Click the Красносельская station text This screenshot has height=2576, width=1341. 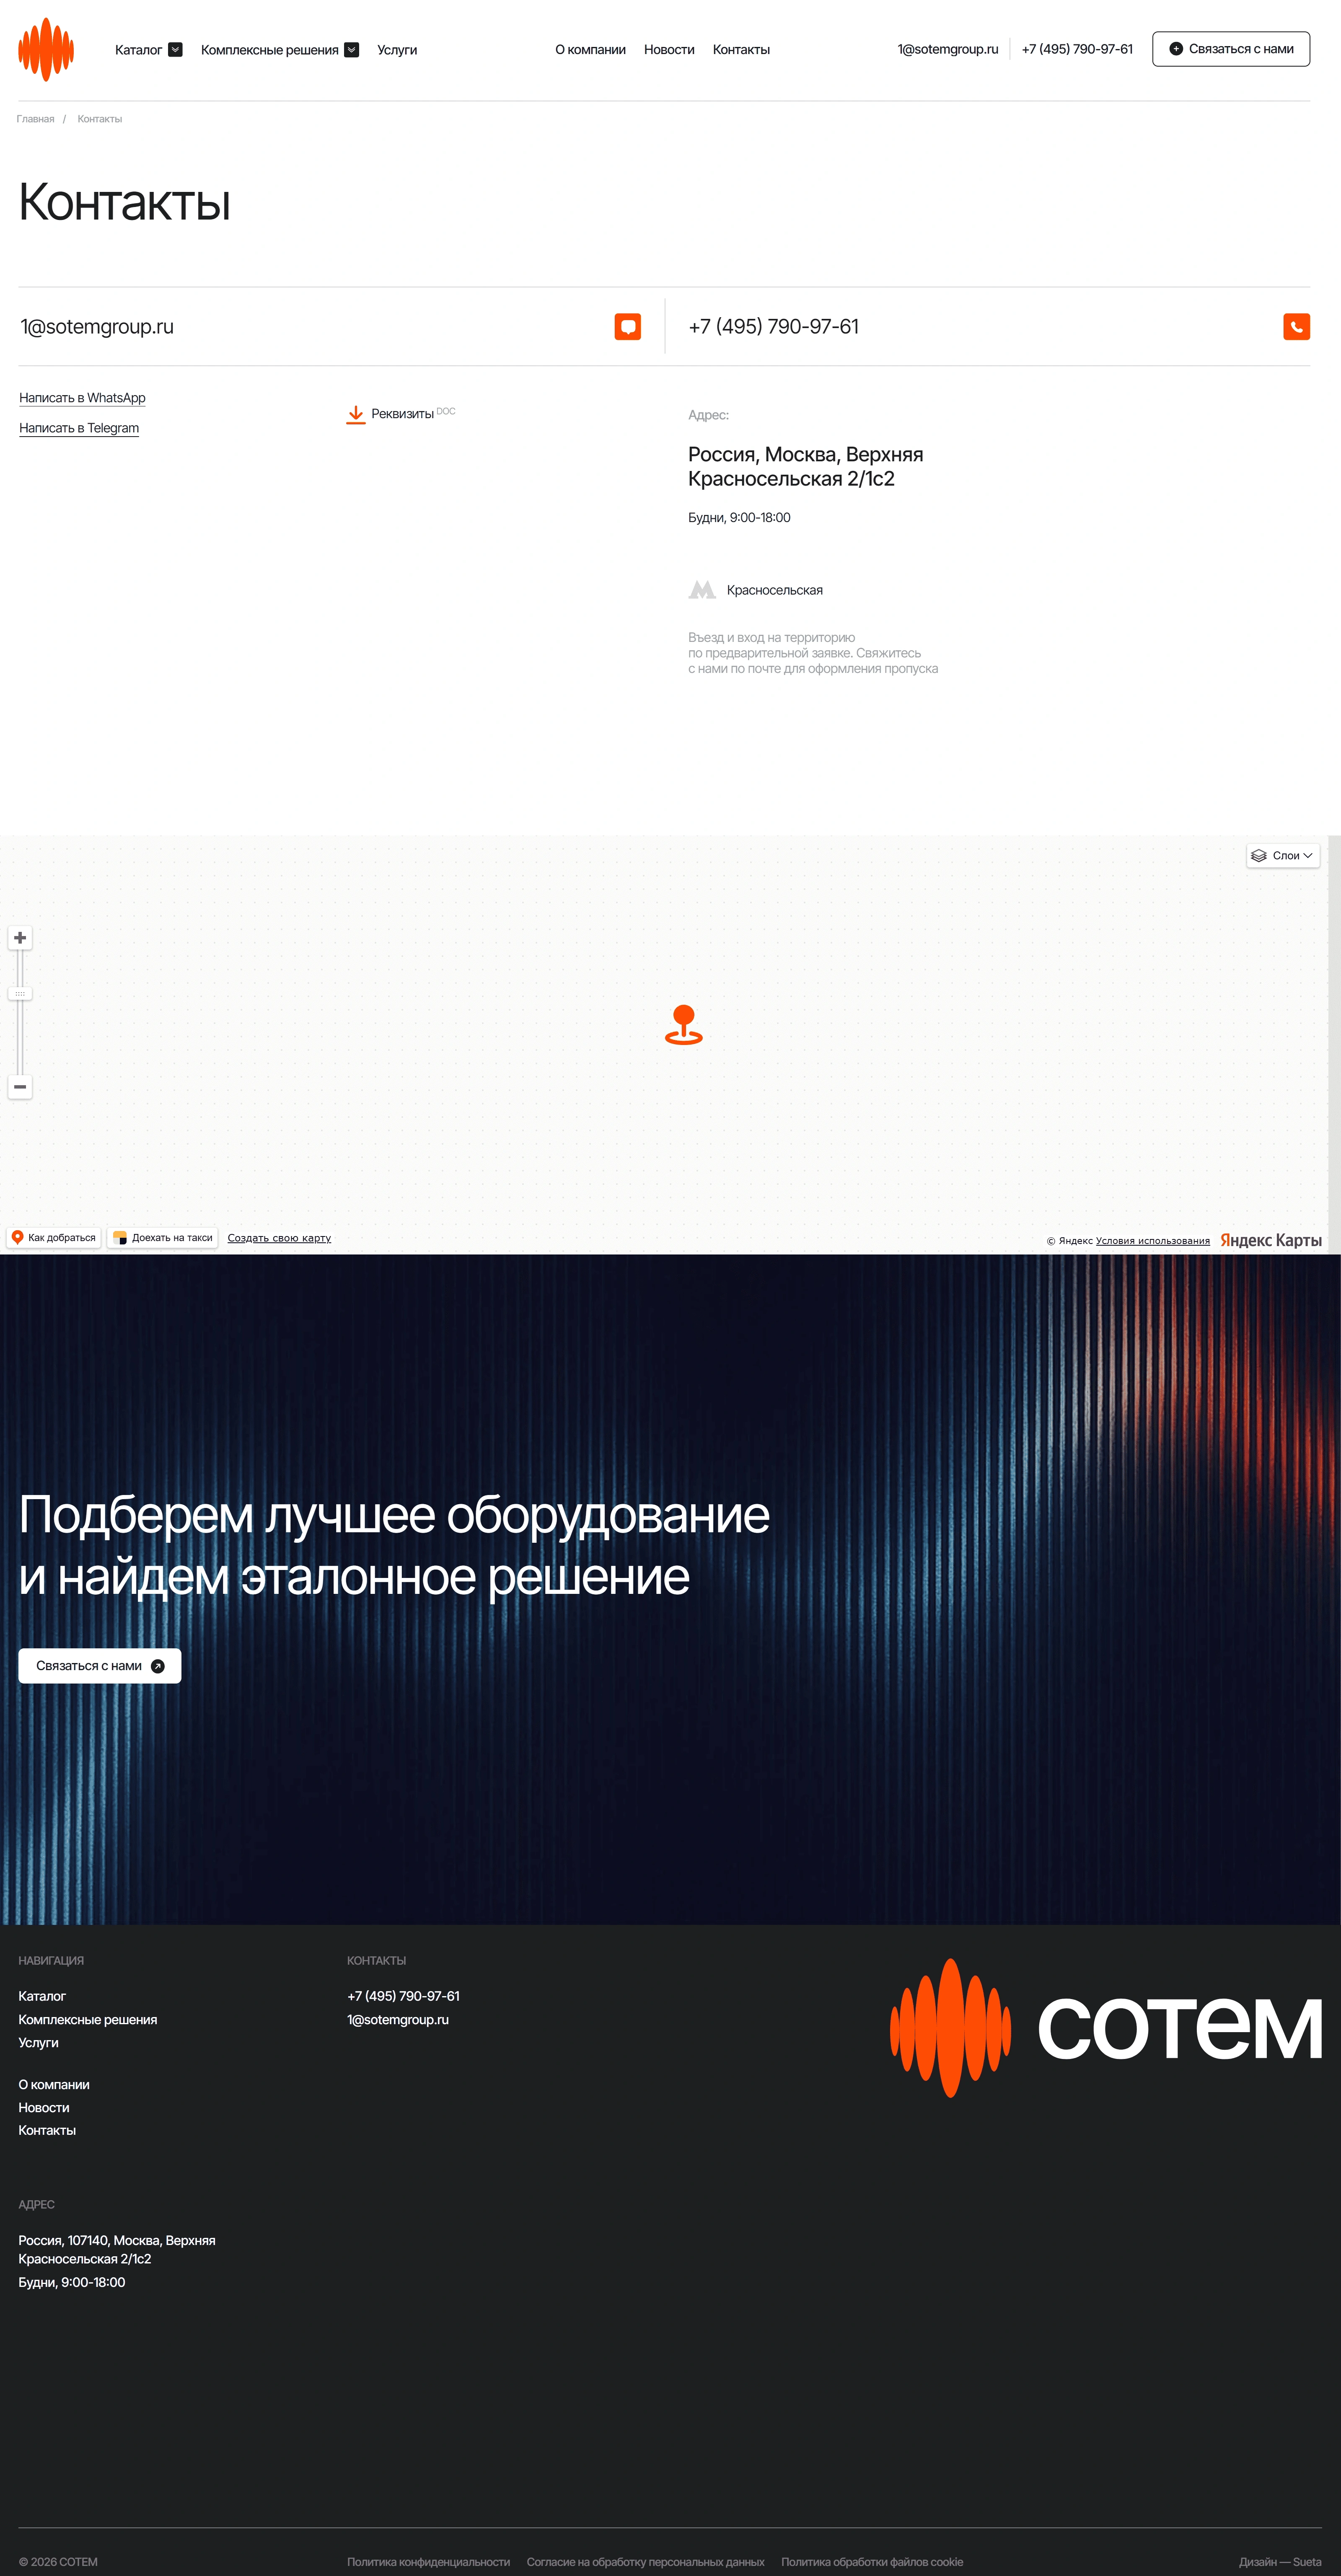[775, 590]
